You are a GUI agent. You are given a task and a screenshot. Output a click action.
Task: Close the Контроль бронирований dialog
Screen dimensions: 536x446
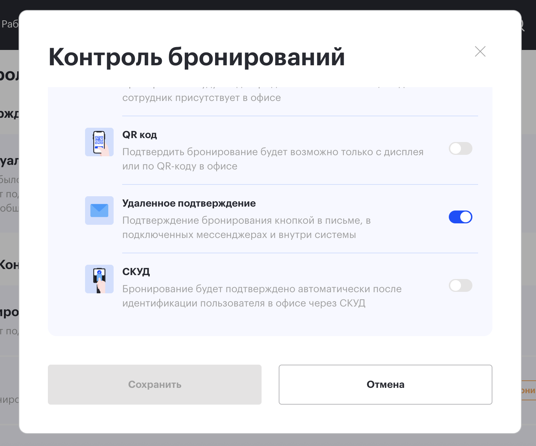pyautogui.click(x=480, y=51)
